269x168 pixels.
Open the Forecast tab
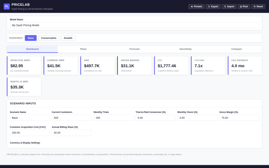tap(134, 49)
